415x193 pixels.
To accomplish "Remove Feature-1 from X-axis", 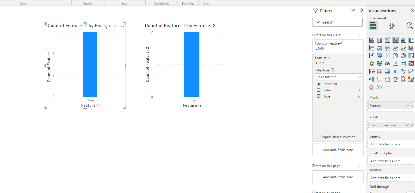I will [x=412, y=106].
